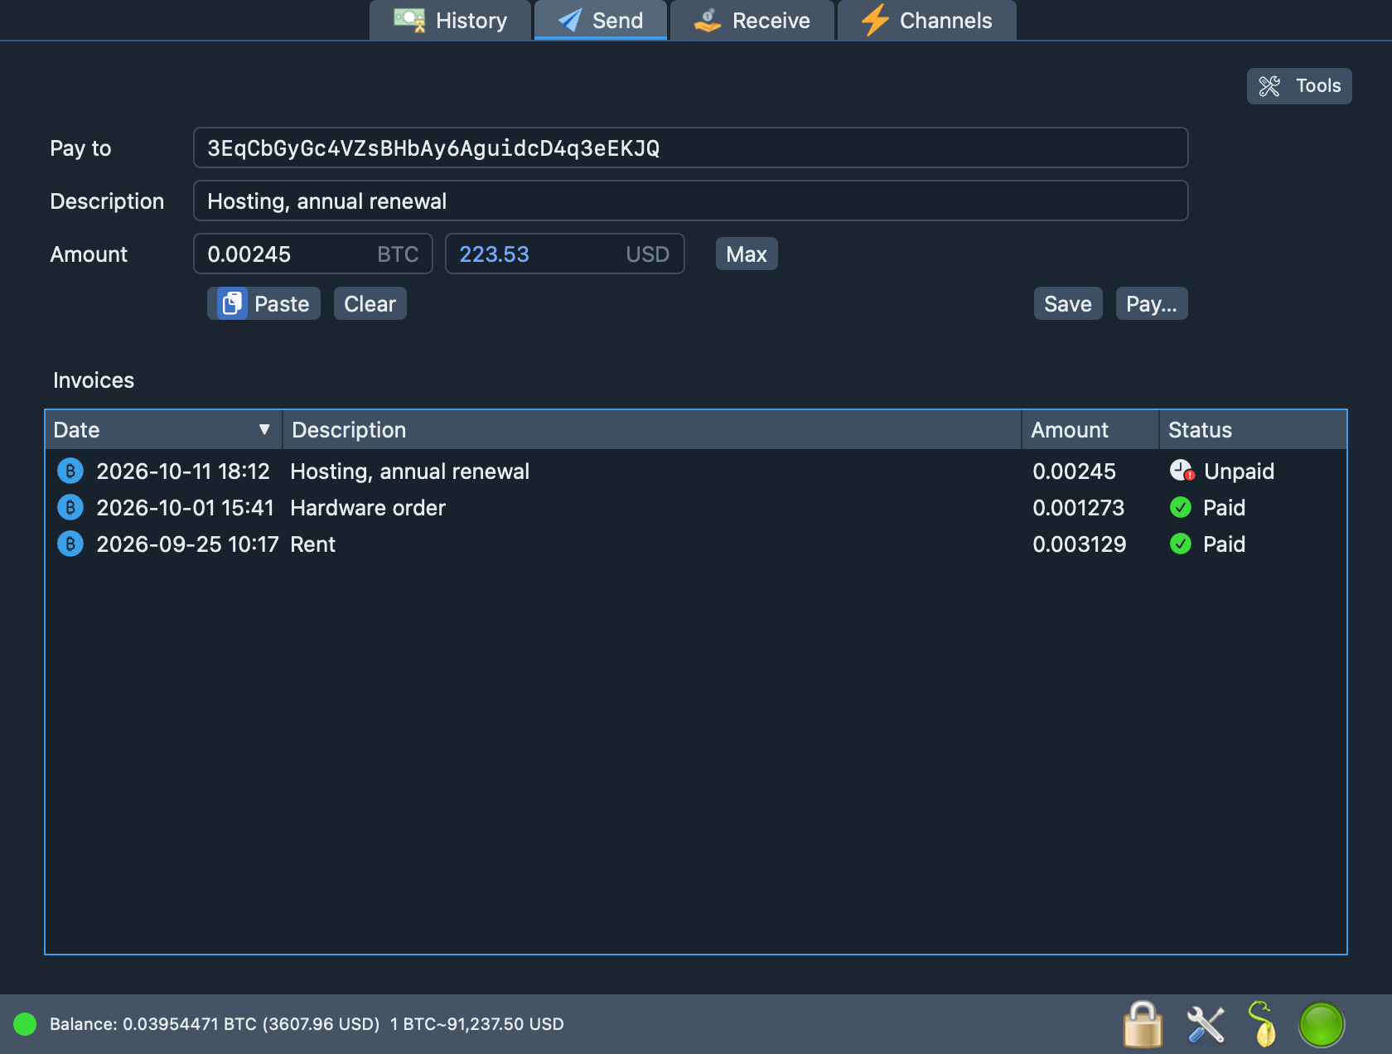Sort by Description column header
The height and width of the screenshot is (1054, 1392).
click(652, 429)
